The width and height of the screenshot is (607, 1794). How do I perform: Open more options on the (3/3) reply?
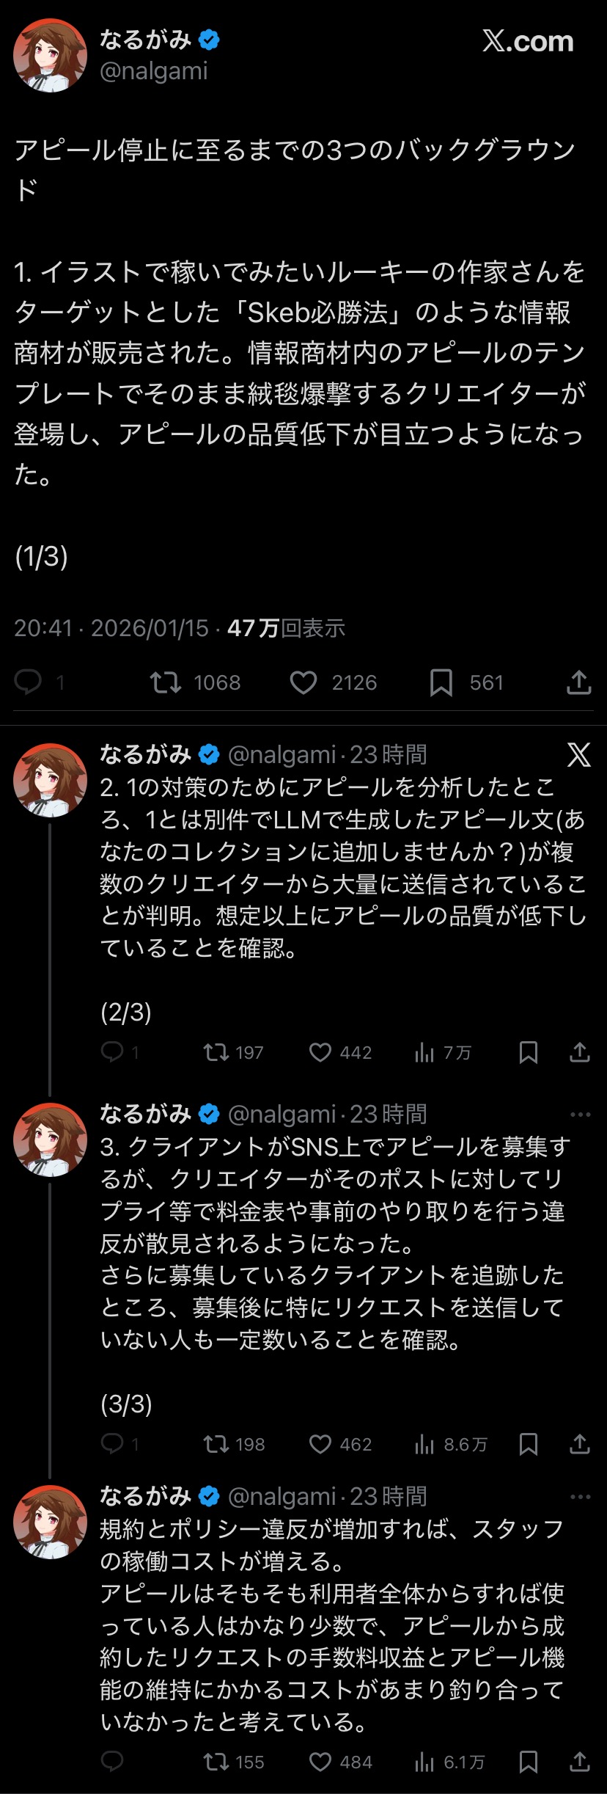coord(580,1114)
